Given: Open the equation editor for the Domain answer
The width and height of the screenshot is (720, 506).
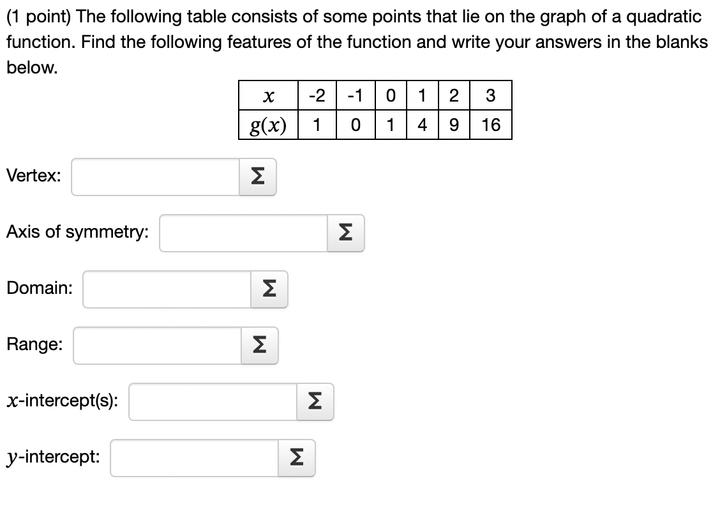Looking at the screenshot, I should [x=268, y=289].
